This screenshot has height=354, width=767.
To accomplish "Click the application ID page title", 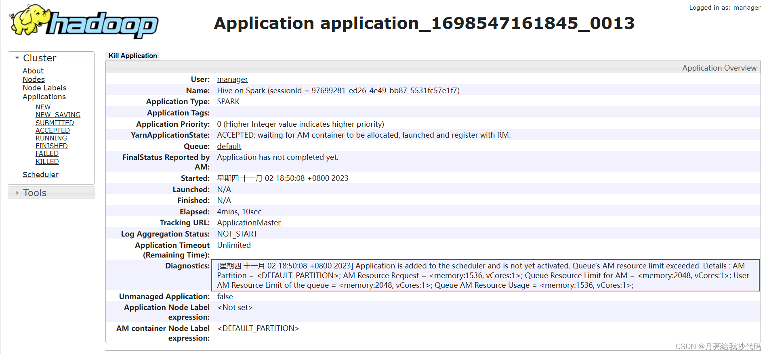I will [x=424, y=23].
